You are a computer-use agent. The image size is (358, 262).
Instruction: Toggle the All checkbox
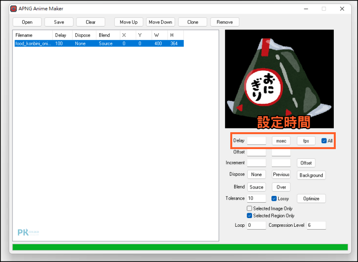coord(324,141)
